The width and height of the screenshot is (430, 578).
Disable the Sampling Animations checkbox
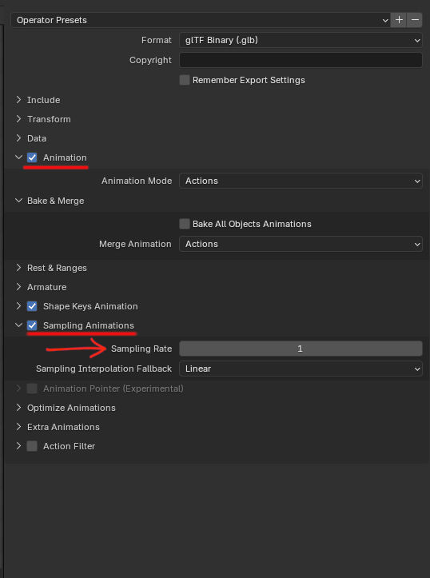[x=32, y=325]
